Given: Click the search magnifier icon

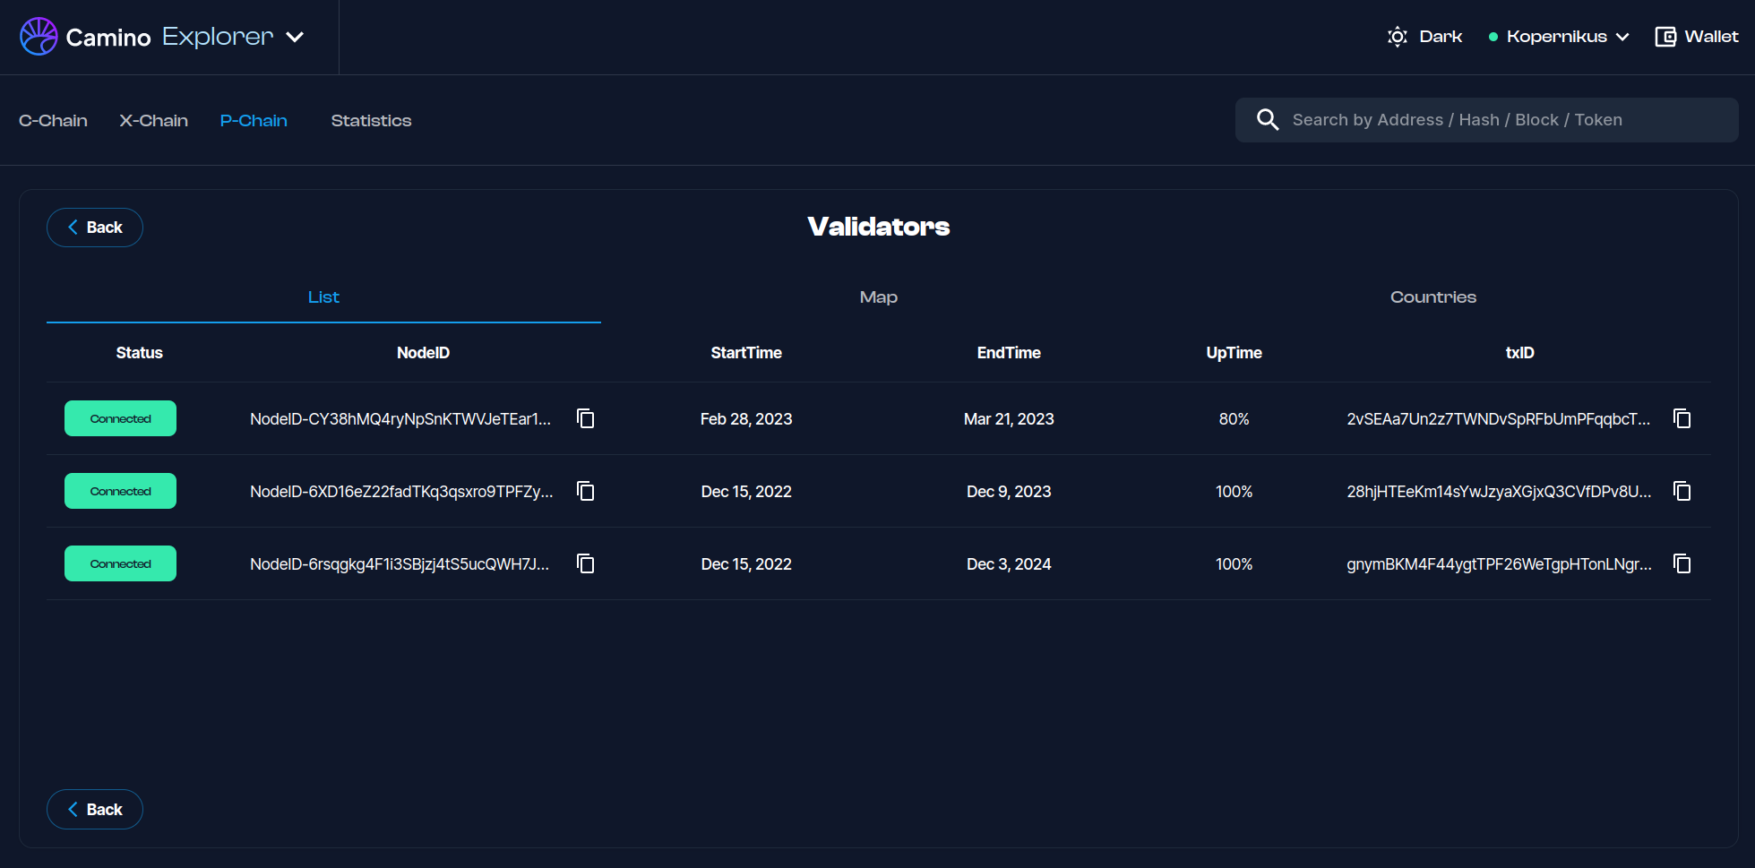Looking at the screenshot, I should [x=1267, y=120].
